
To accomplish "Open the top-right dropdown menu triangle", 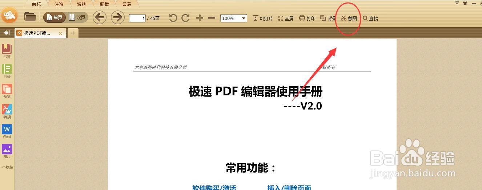I will click(x=457, y=3).
